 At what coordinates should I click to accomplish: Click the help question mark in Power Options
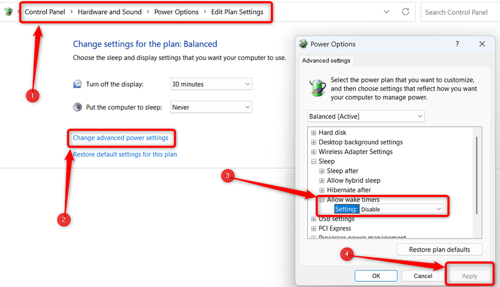point(457,44)
